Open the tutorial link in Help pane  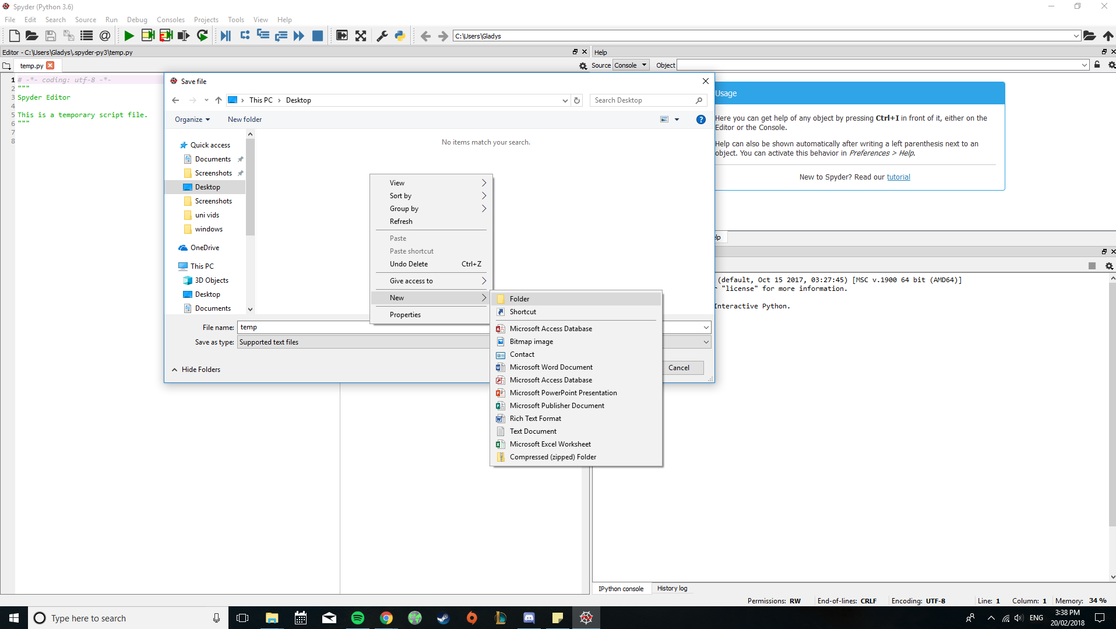[898, 177]
